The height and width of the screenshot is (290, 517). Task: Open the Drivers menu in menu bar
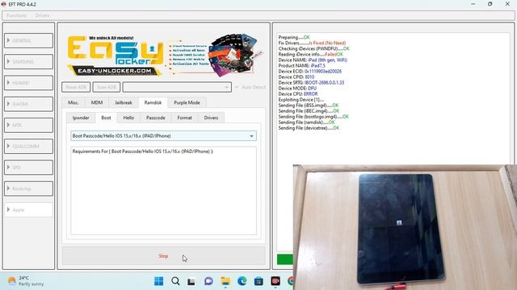(x=42, y=15)
